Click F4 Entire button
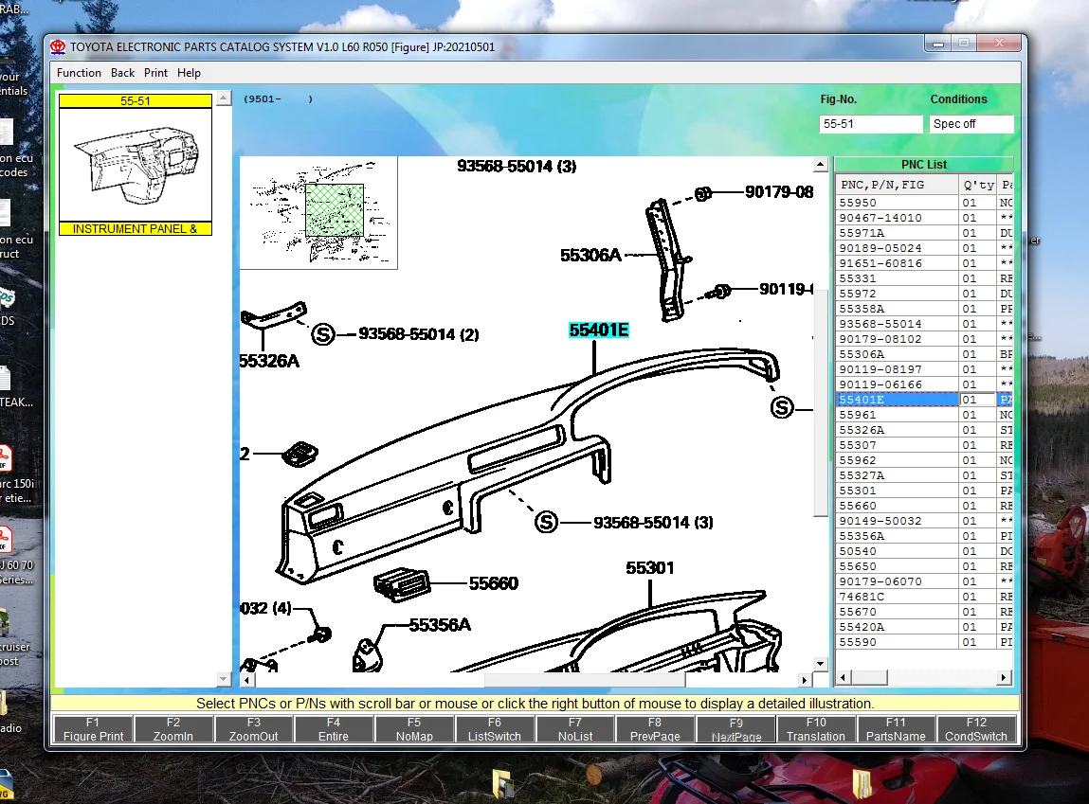 coord(334,729)
